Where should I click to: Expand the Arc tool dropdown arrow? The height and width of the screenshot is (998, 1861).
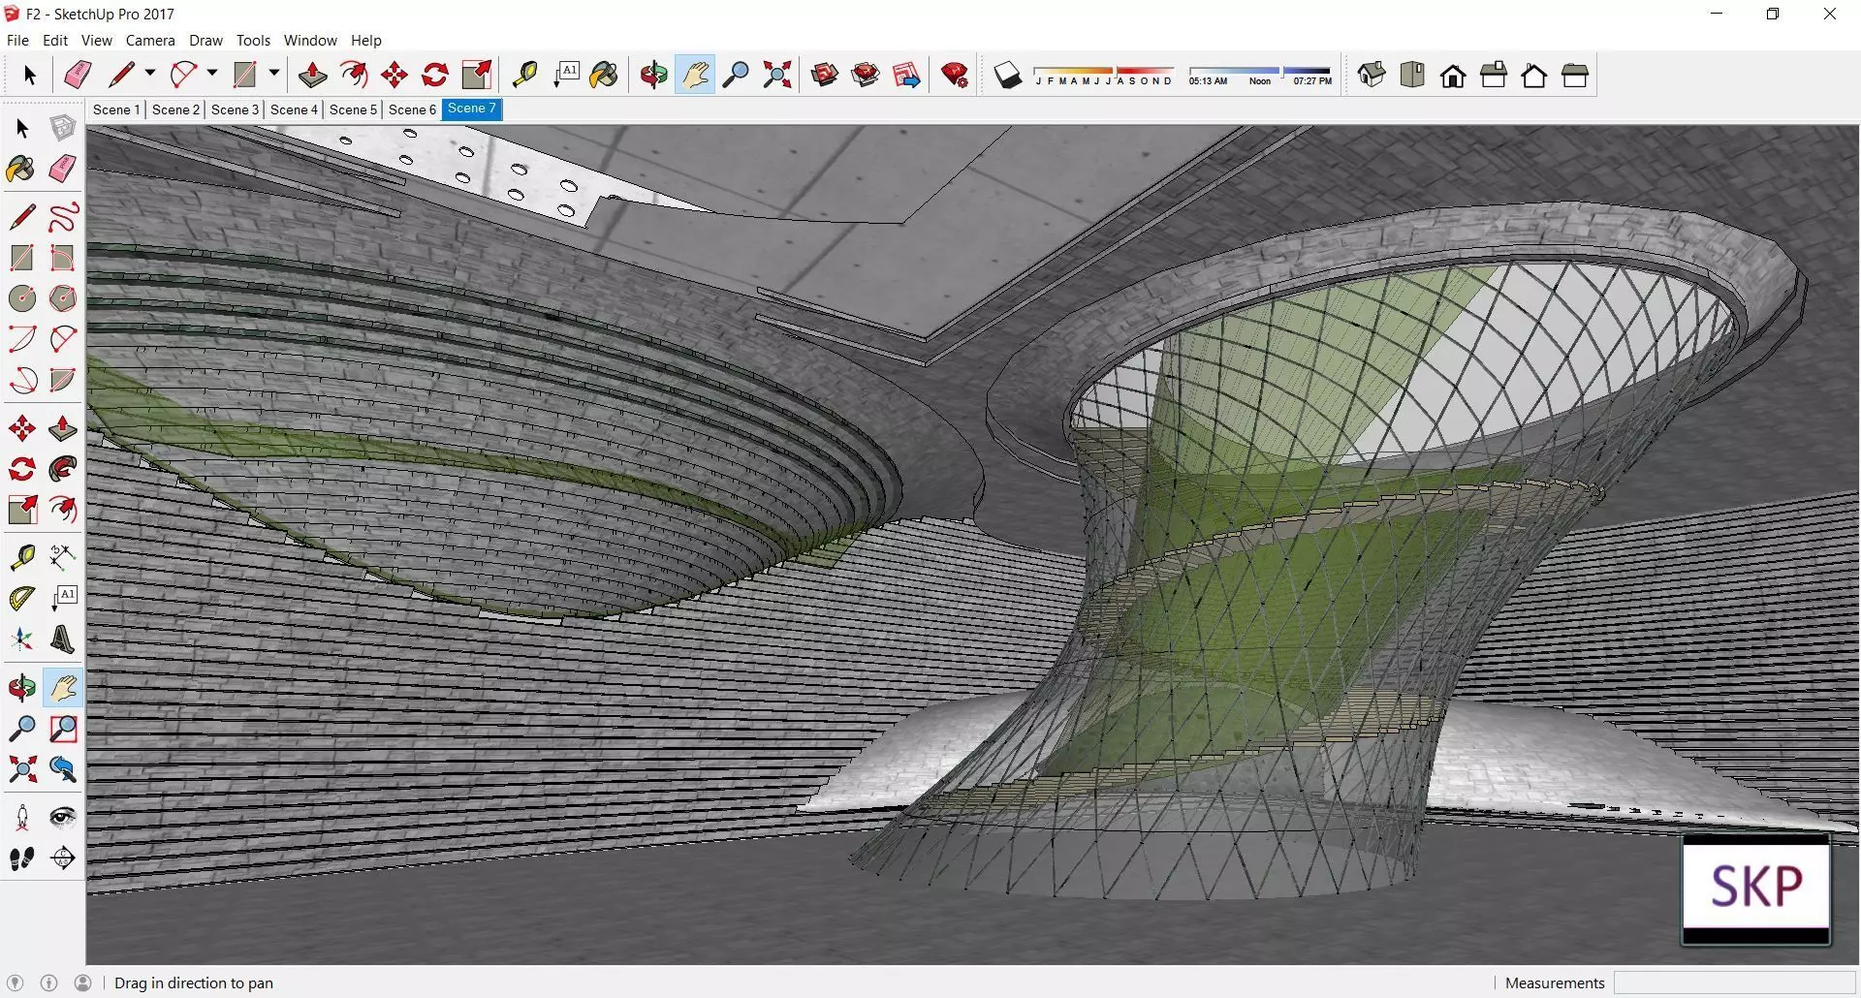pos(212,74)
